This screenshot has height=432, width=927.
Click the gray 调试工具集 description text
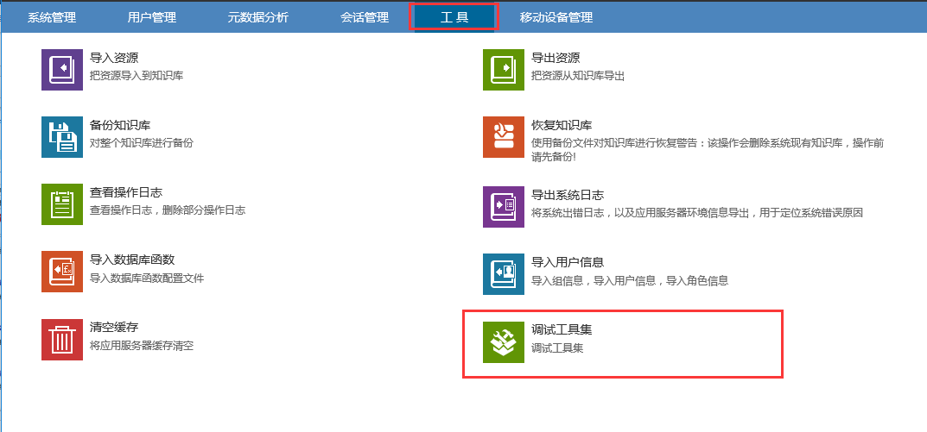pos(557,348)
